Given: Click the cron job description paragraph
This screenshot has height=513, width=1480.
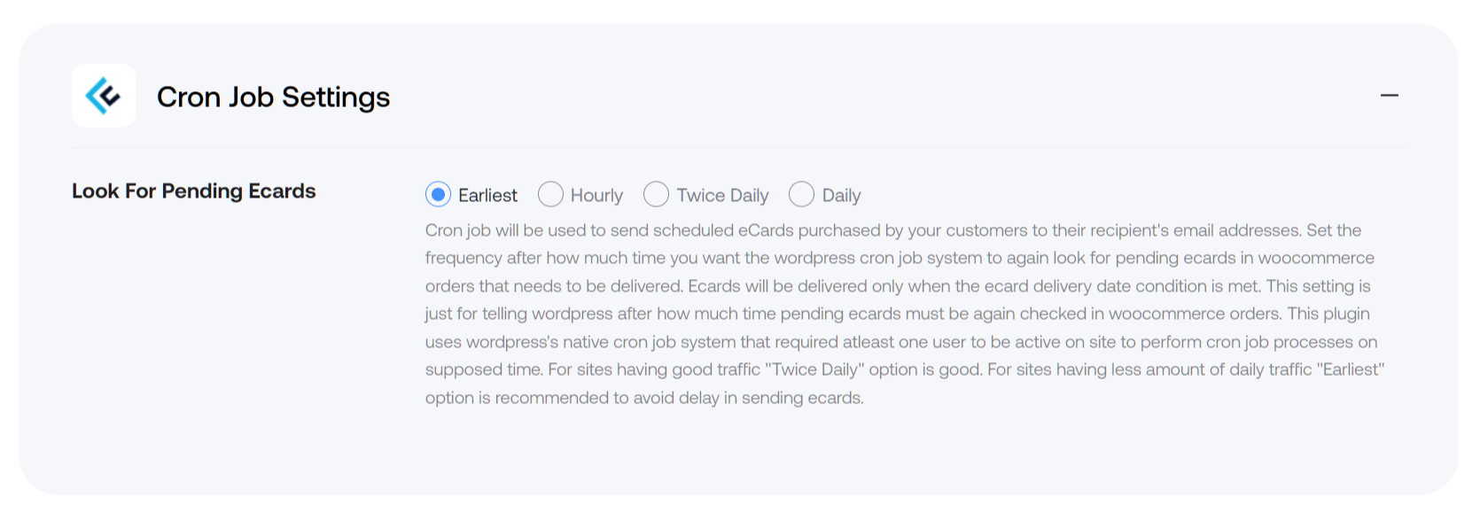Looking at the screenshot, I should 904,314.
